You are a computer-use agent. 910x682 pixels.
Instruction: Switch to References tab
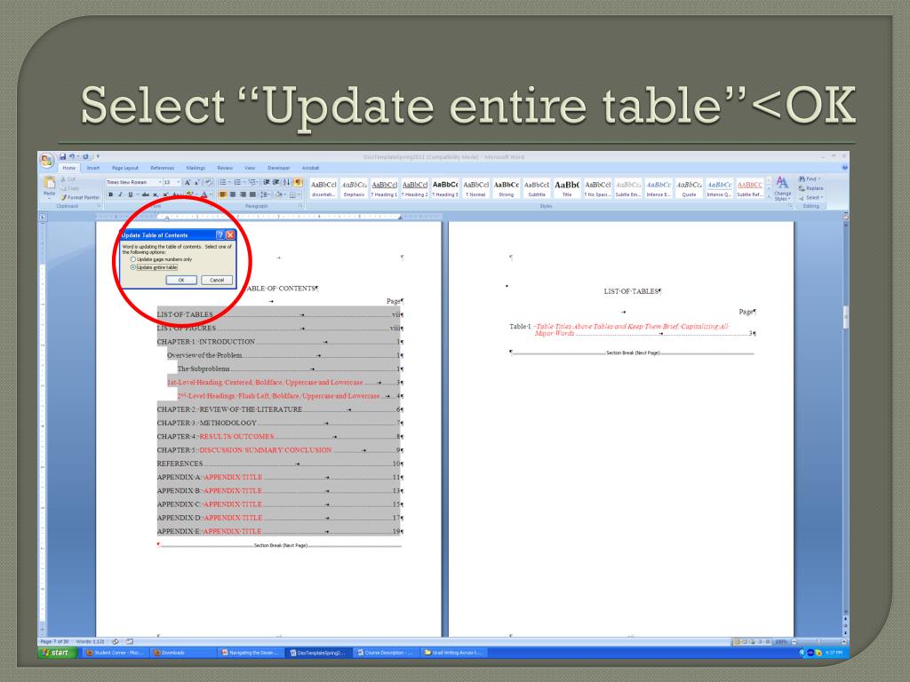[x=163, y=168]
